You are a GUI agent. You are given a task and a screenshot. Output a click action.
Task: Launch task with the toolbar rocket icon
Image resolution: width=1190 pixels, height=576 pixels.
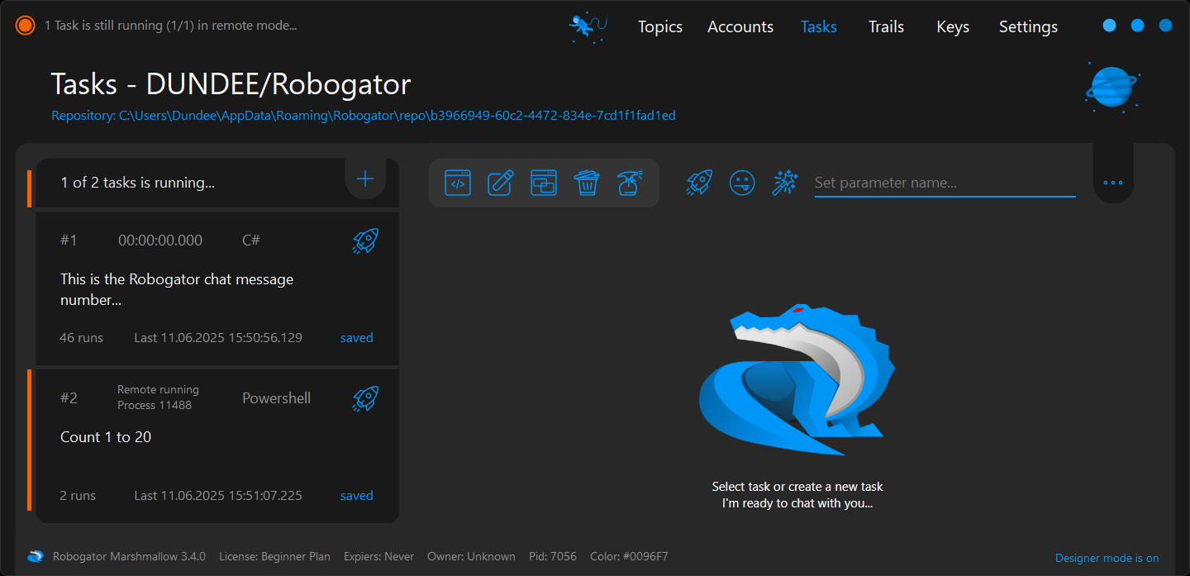click(699, 183)
